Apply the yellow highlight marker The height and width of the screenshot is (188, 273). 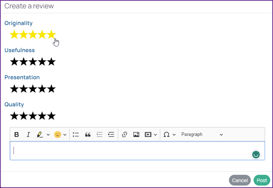pos(40,134)
